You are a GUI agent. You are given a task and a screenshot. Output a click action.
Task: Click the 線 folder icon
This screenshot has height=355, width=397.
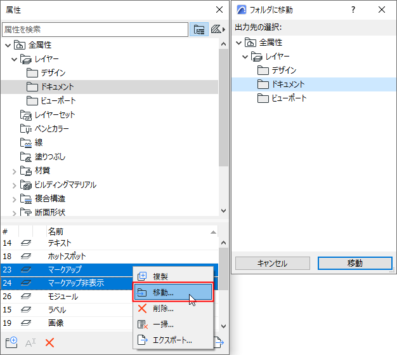pyautogui.click(x=26, y=143)
